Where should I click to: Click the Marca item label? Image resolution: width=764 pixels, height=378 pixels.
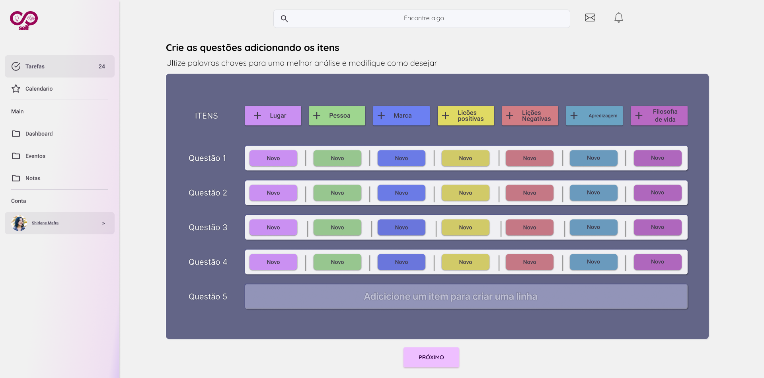402,116
